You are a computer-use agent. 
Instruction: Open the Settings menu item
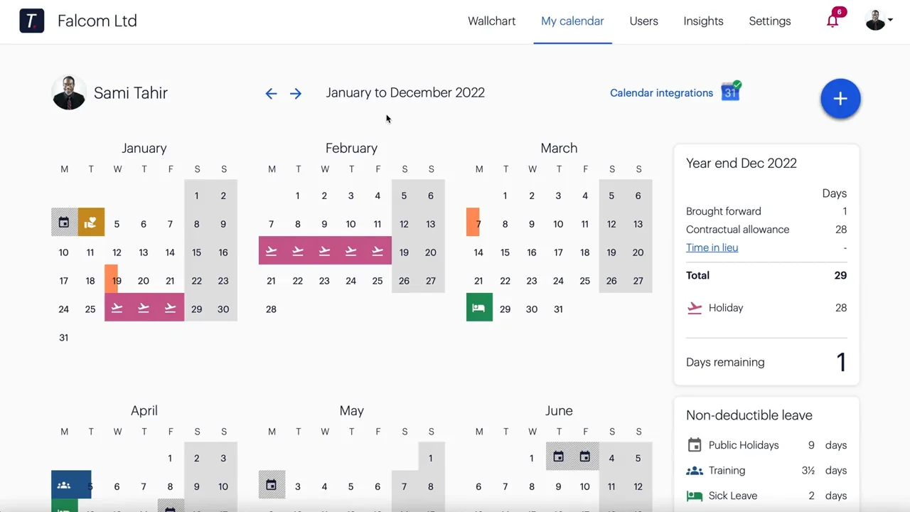pos(769,21)
